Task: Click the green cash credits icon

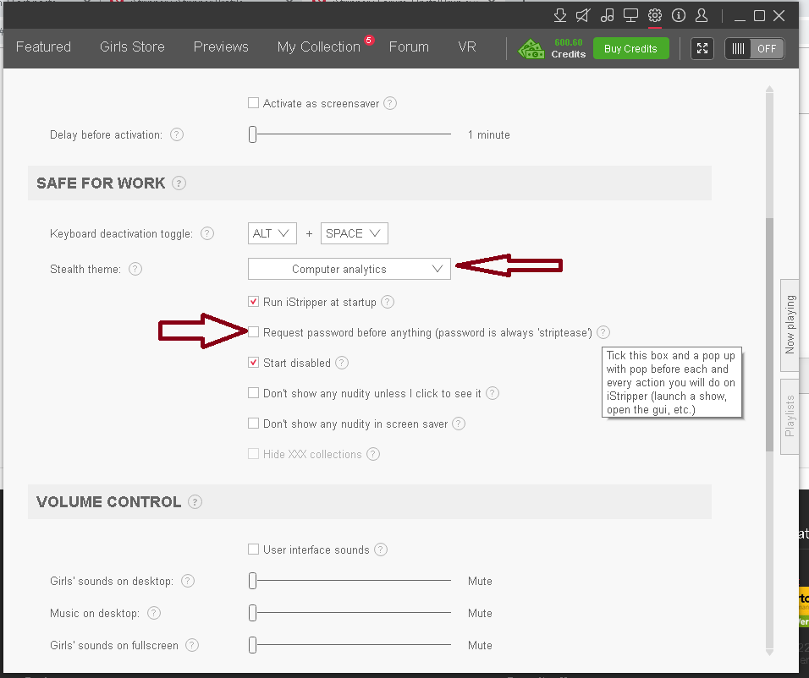Action: coord(531,49)
